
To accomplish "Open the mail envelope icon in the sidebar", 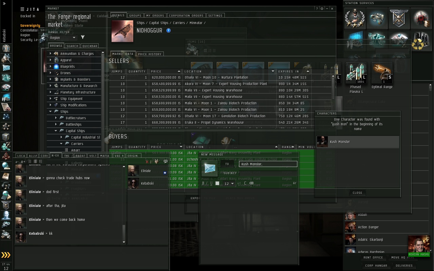I will 6,68.
